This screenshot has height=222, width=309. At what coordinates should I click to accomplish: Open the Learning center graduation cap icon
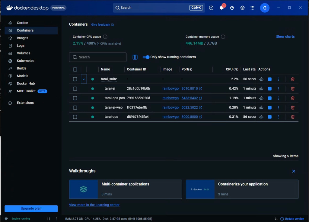coord(232,8)
